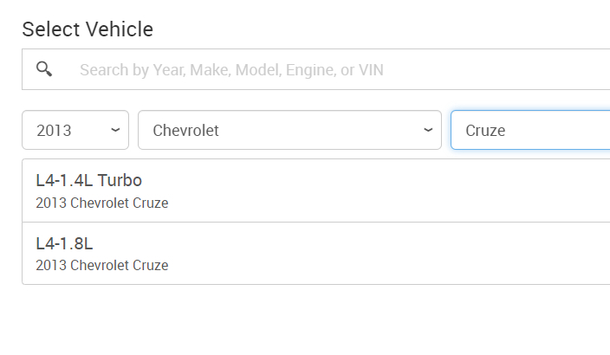Click the "L4-1.8L" title text
This screenshot has height=355, width=610.
pos(64,243)
